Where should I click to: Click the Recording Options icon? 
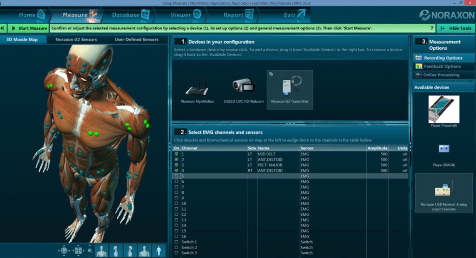tap(419, 58)
